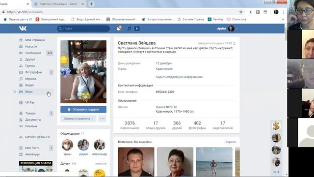Click the 12 декабря birthday link
Viewport: 314px width, 177px height.
tap(163, 63)
